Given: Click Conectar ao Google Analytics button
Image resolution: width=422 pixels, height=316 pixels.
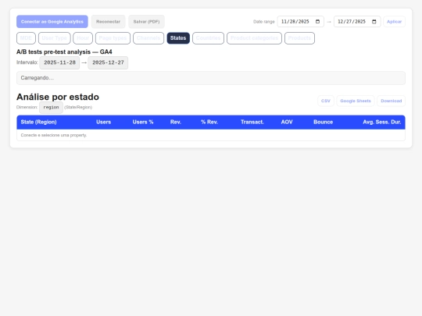Looking at the screenshot, I should [x=52, y=22].
